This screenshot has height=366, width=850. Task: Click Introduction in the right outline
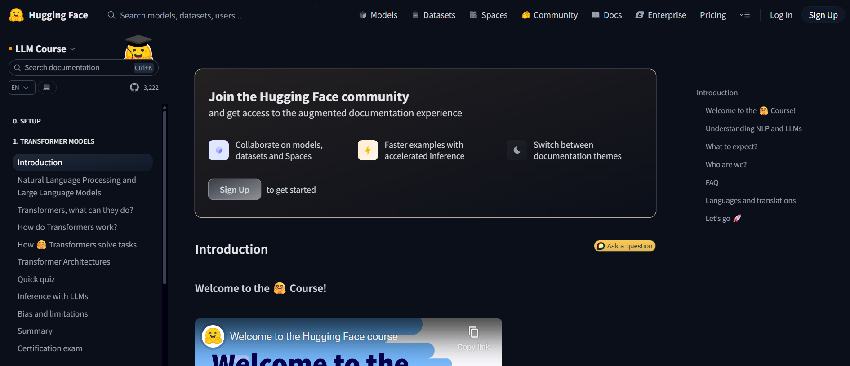[x=717, y=93]
